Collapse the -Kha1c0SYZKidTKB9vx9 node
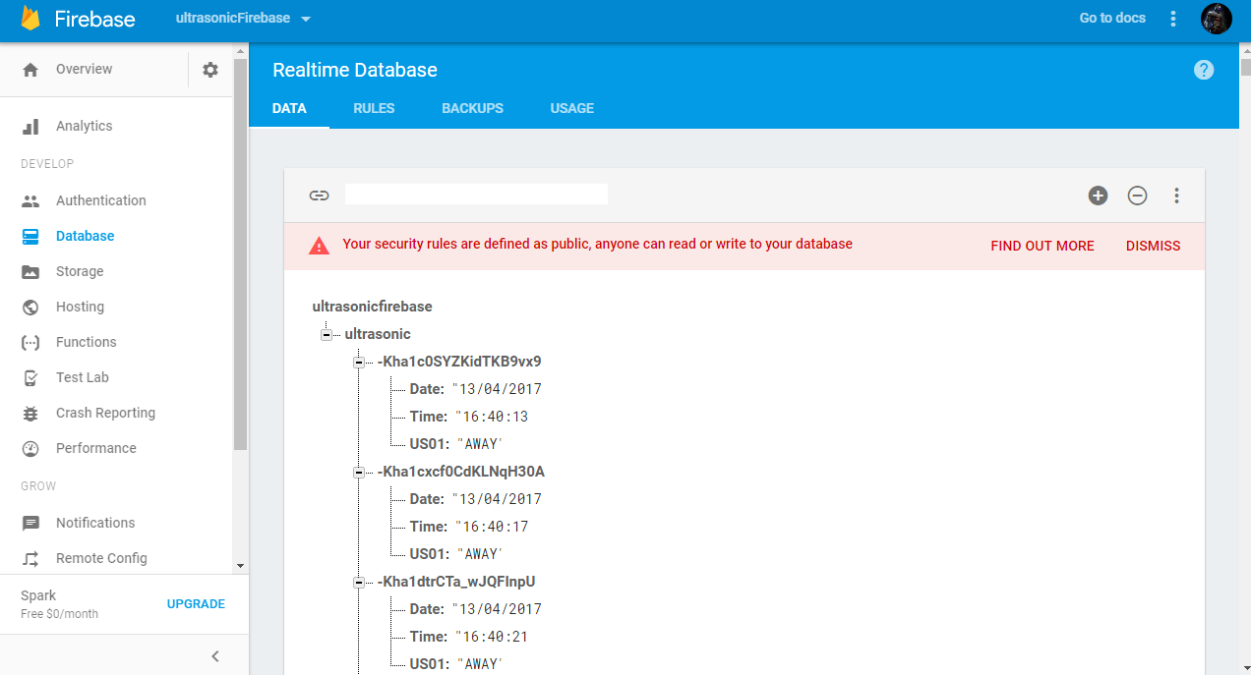1251x675 pixels. click(x=358, y=363)
